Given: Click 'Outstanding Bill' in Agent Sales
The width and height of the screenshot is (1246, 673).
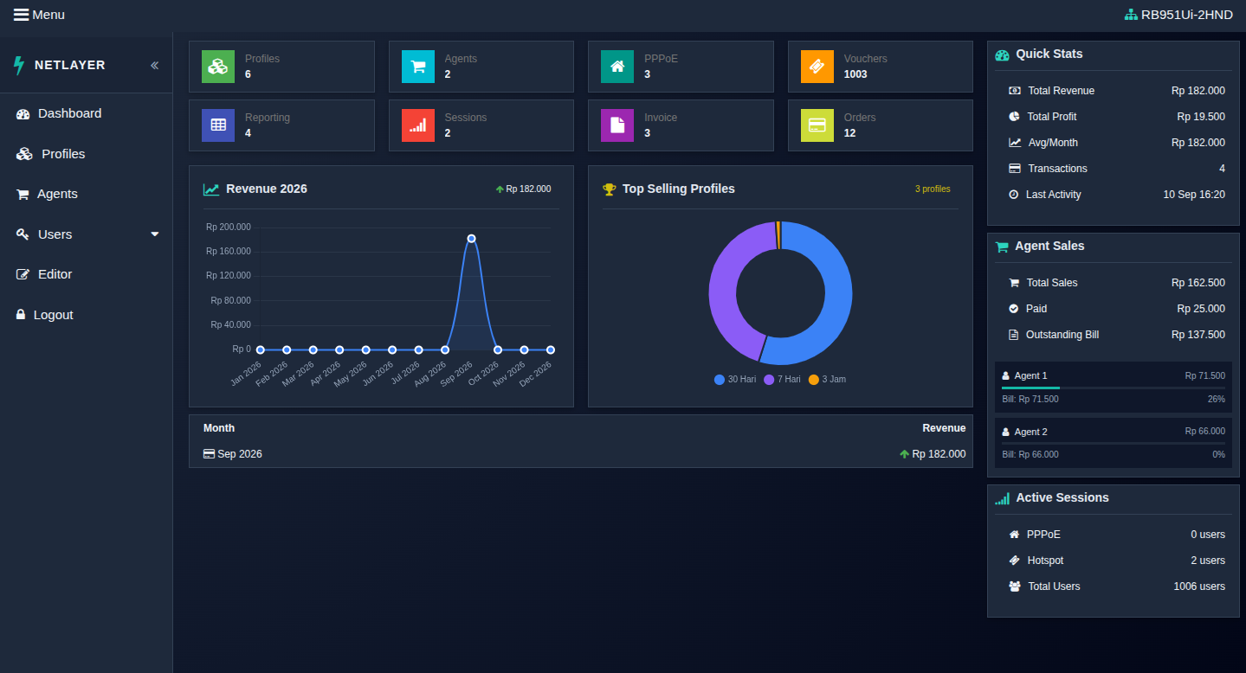Looking at the screenshot, I should coord(1062,335).
